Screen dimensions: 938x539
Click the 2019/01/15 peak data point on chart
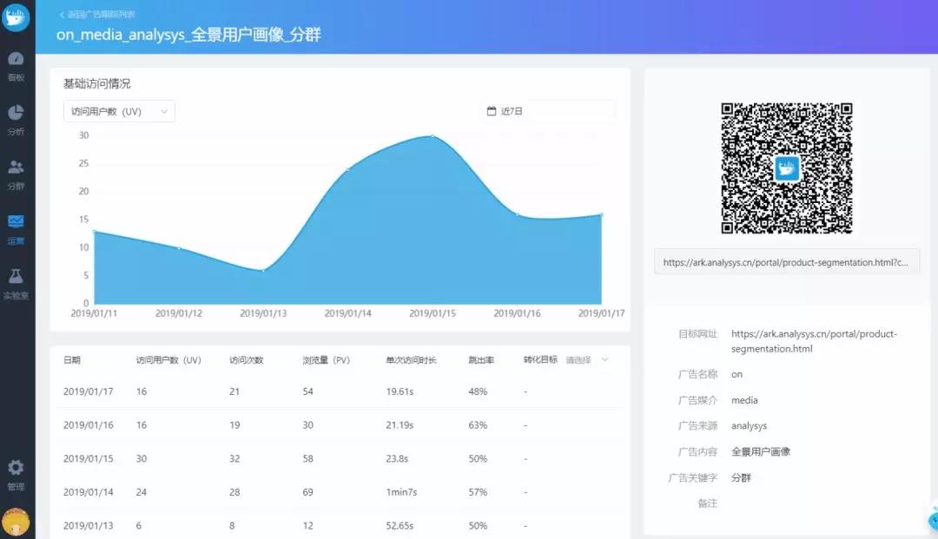point(433,136)
